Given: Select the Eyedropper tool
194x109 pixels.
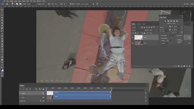Looking at the screenshot, I should 2,25.
